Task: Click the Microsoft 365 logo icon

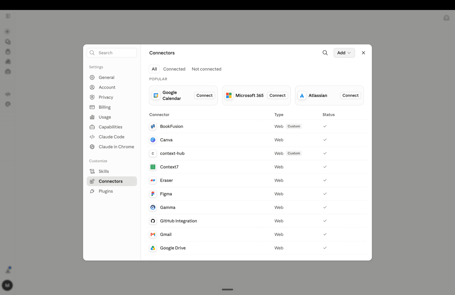Action: 229,95
